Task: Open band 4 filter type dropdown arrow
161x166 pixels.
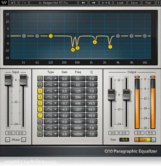Action: coord(55,97)
